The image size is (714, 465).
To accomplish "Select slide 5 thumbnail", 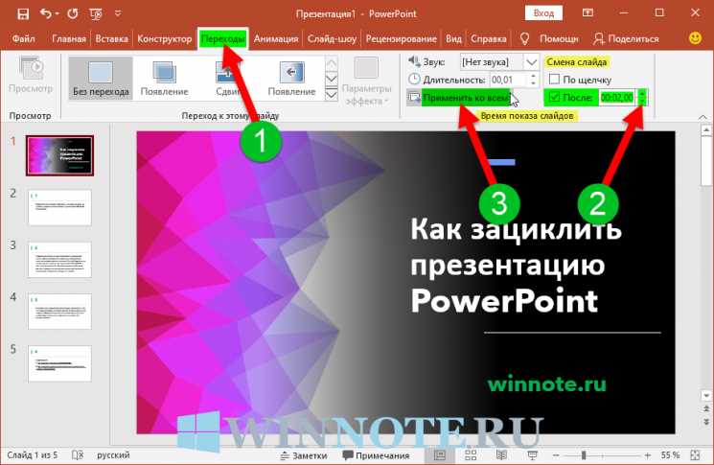I will (x=59, y=363).
